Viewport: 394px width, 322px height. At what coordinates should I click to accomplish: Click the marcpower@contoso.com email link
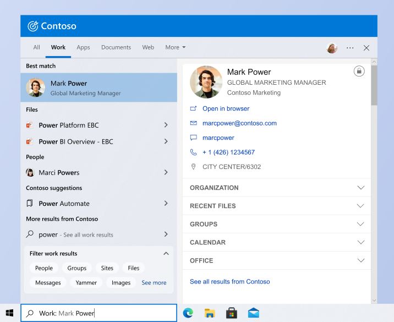pos(239,123)
